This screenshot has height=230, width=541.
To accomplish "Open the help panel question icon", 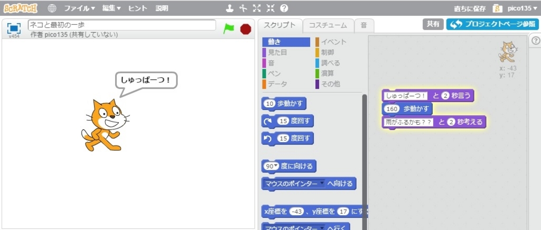I will coord(536,41).
